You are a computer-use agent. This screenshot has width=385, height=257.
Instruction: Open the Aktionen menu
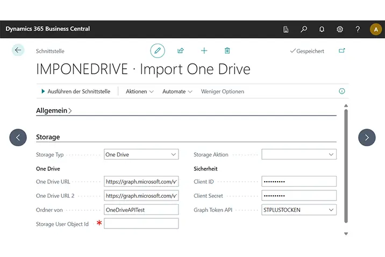(140, 91)
